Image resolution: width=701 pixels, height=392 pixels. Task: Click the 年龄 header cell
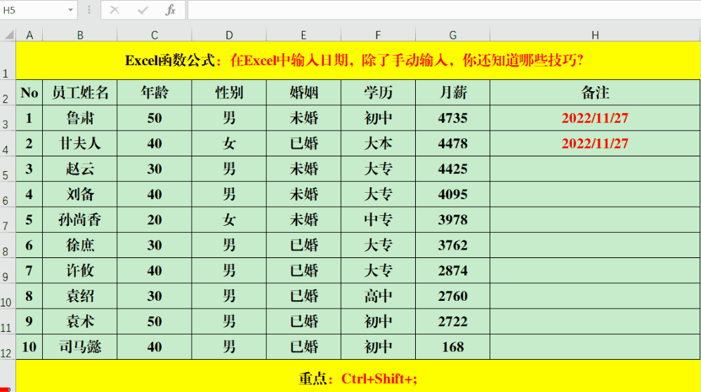(155, 93)
